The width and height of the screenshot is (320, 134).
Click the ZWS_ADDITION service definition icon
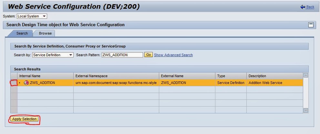point(26,83)
